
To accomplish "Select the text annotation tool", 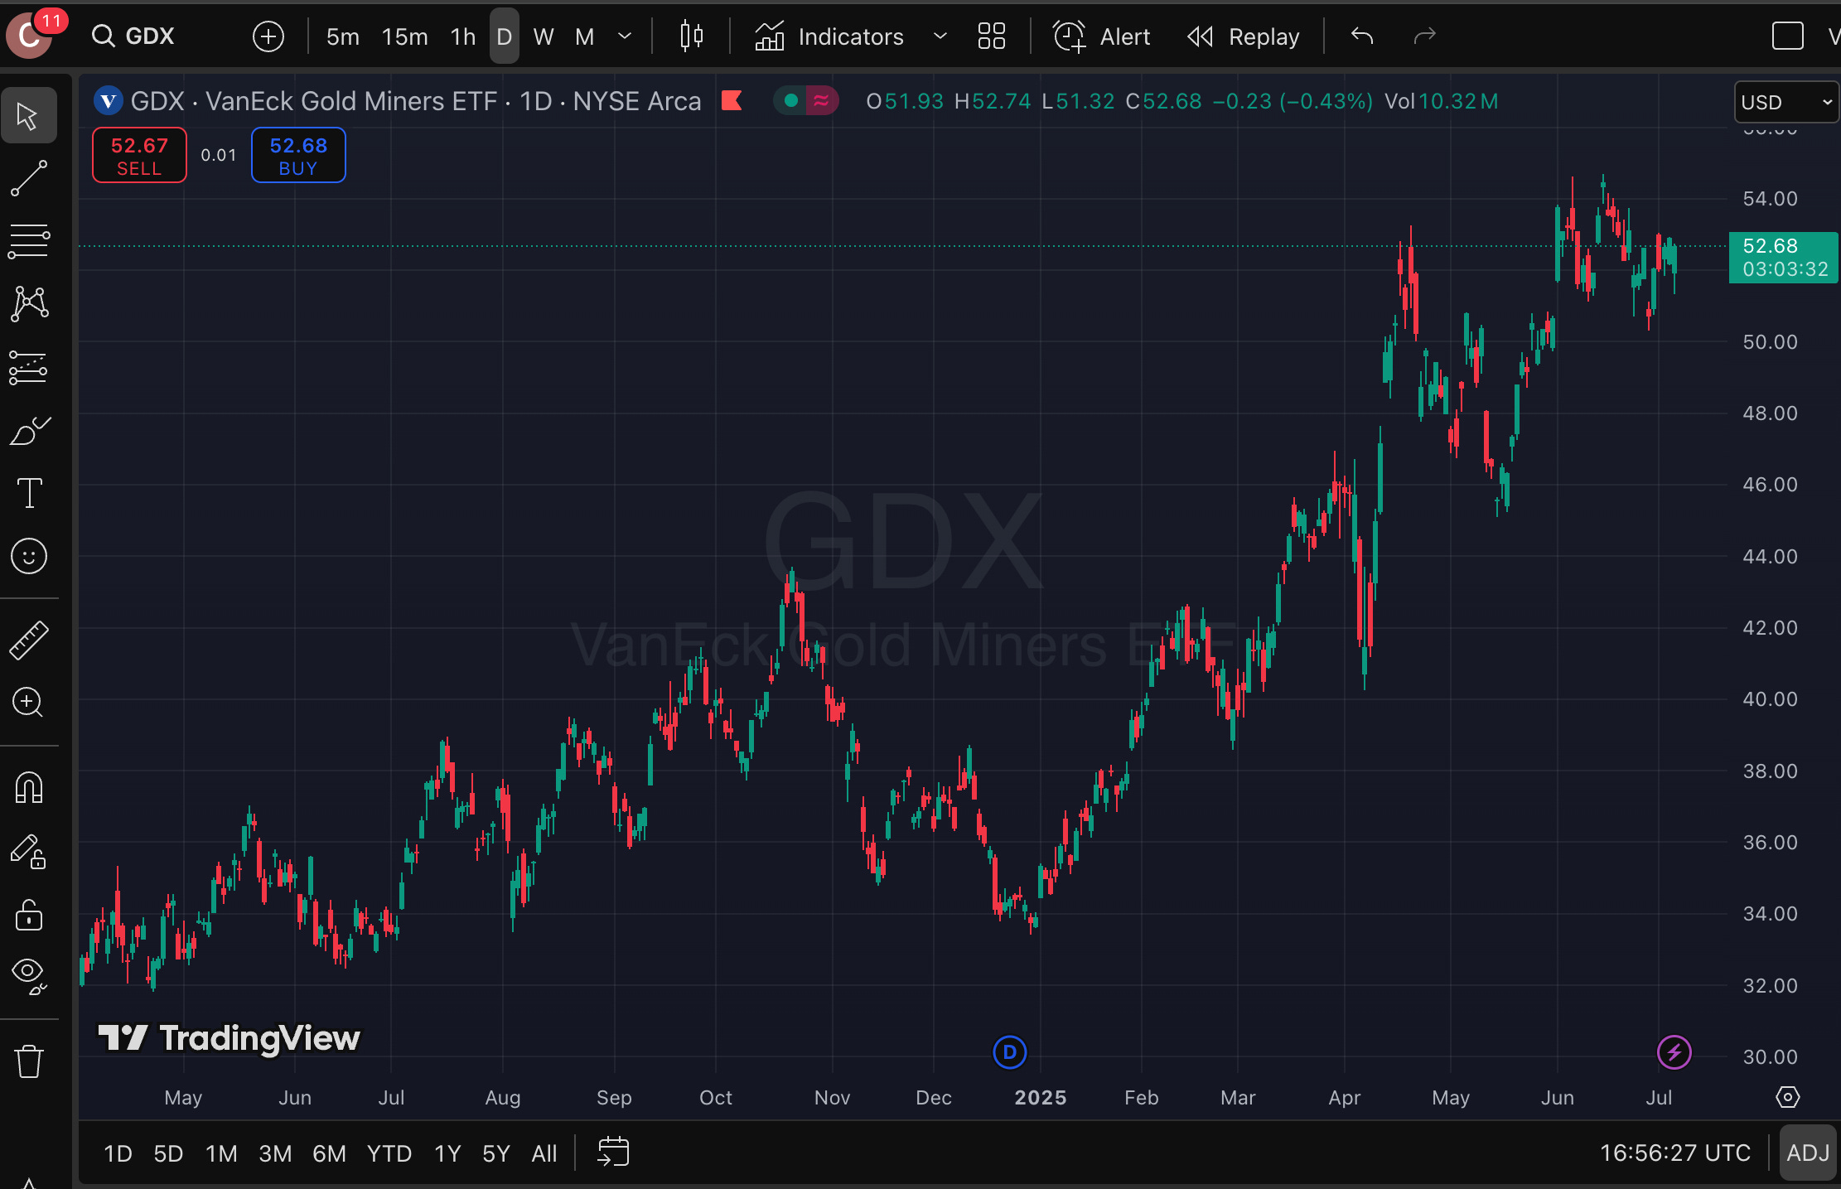I will click(x=29, y=493).
